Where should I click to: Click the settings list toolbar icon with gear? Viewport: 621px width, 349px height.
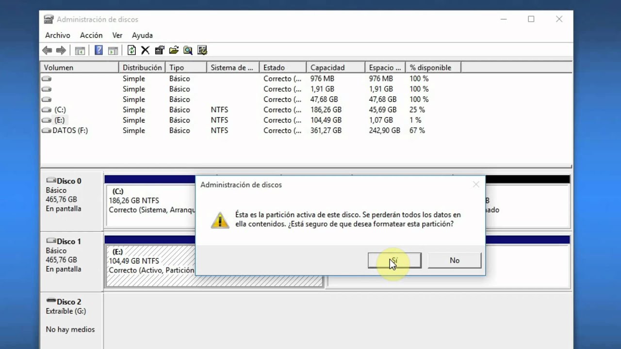pos(202,50)
